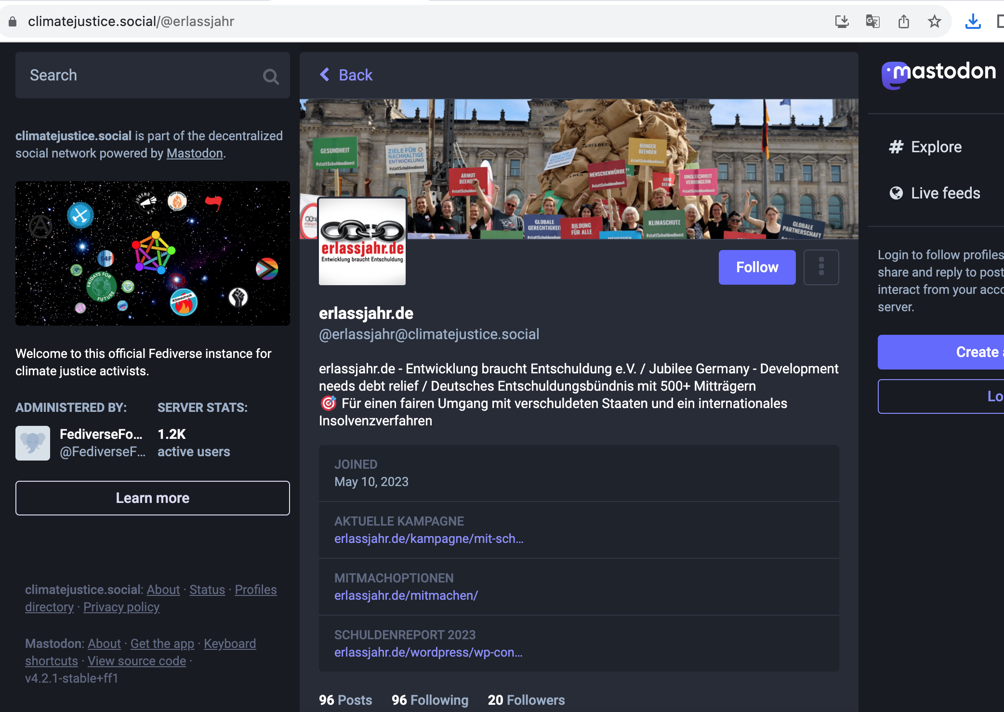Follow the erlassjahr.de account
The height and width of the screenshot is (712, 1004).
756,267
